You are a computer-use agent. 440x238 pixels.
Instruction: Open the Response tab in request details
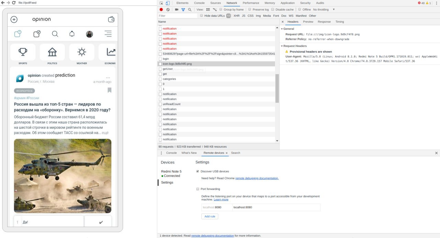(324, 22)
